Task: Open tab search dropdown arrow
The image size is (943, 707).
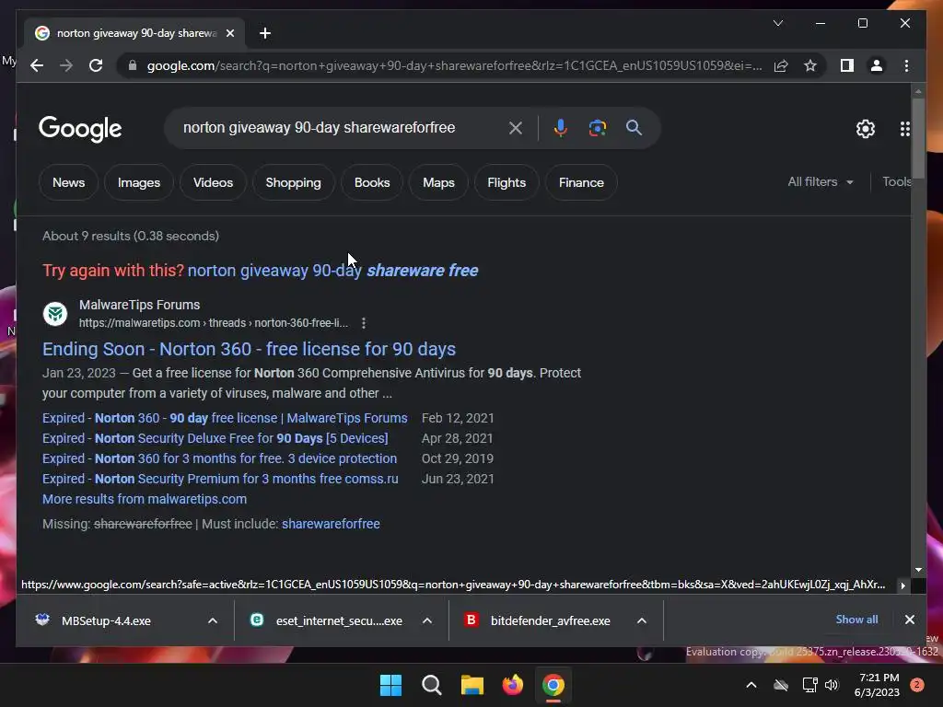Action: click(777, 23)
